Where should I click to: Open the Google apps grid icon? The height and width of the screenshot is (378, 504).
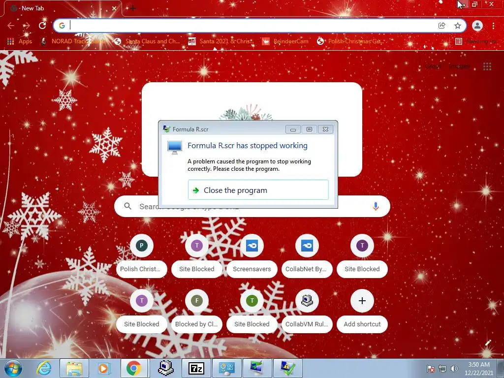(x=487, y=66)
